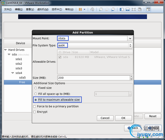Enter full screen mode icon
The width and height of the screenshot is (165, 140).
tap(134, 9)
